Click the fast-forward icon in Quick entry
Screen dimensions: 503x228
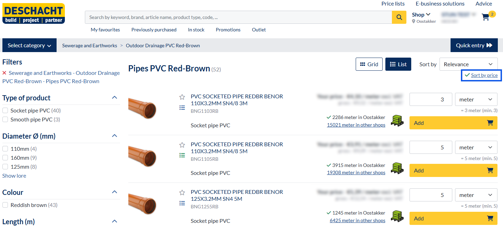(x=489, y=46)
